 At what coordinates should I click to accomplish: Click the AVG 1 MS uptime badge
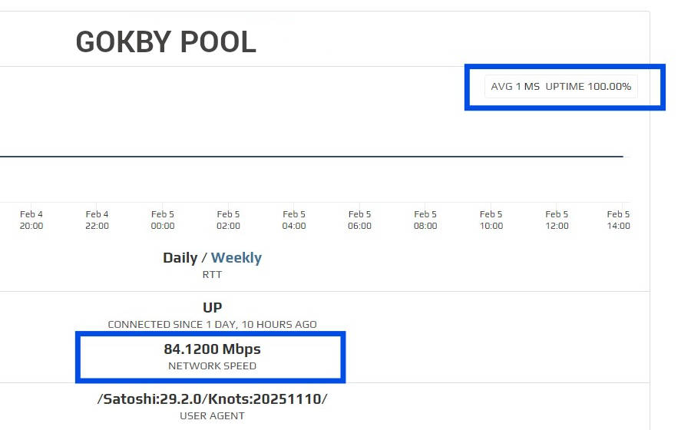coord(561,87)
